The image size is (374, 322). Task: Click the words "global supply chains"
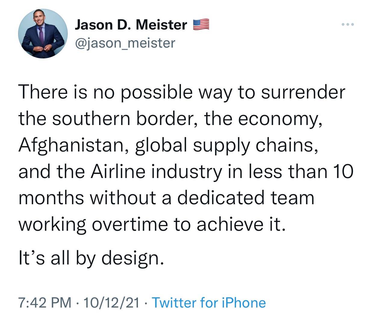click(x=226, y=145)
